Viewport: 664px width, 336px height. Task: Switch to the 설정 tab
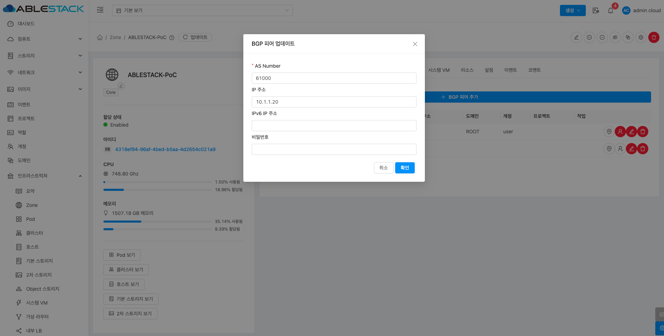point(489,70)
